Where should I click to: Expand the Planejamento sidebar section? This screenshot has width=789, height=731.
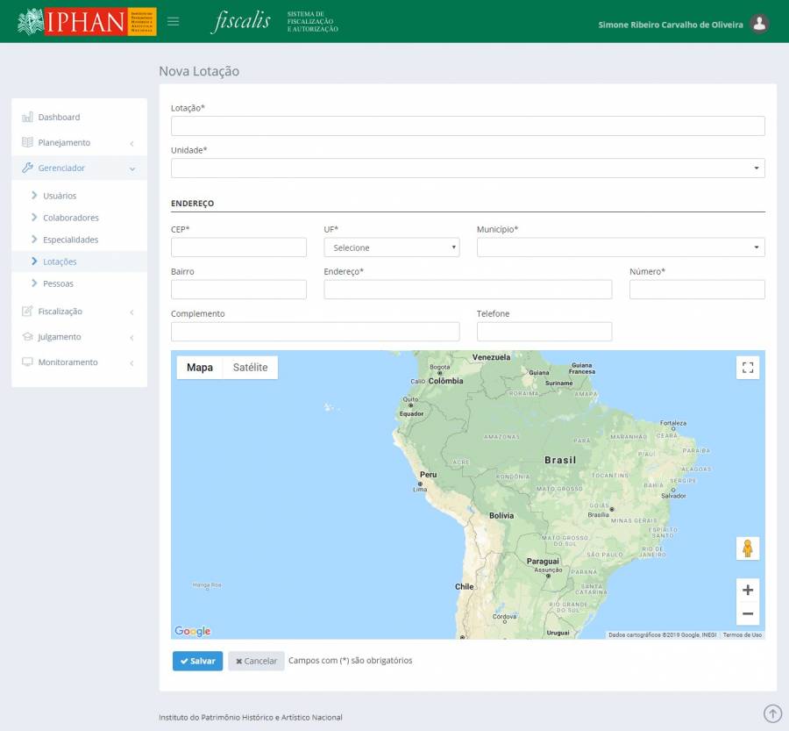click(79, 142)
